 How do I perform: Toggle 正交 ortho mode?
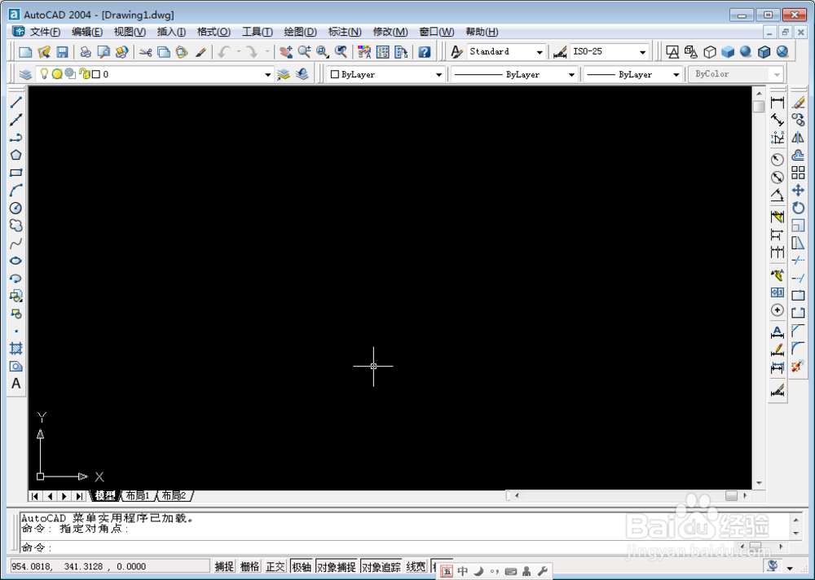click(x=275, y=566)
